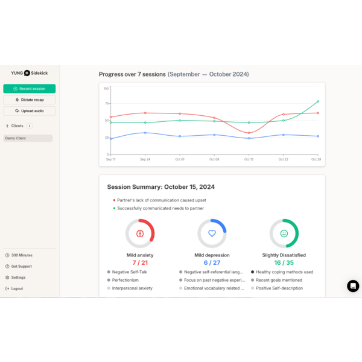Click the green data point at Oct 01
This screenshot has width=362, height=362.
[180, 120]
